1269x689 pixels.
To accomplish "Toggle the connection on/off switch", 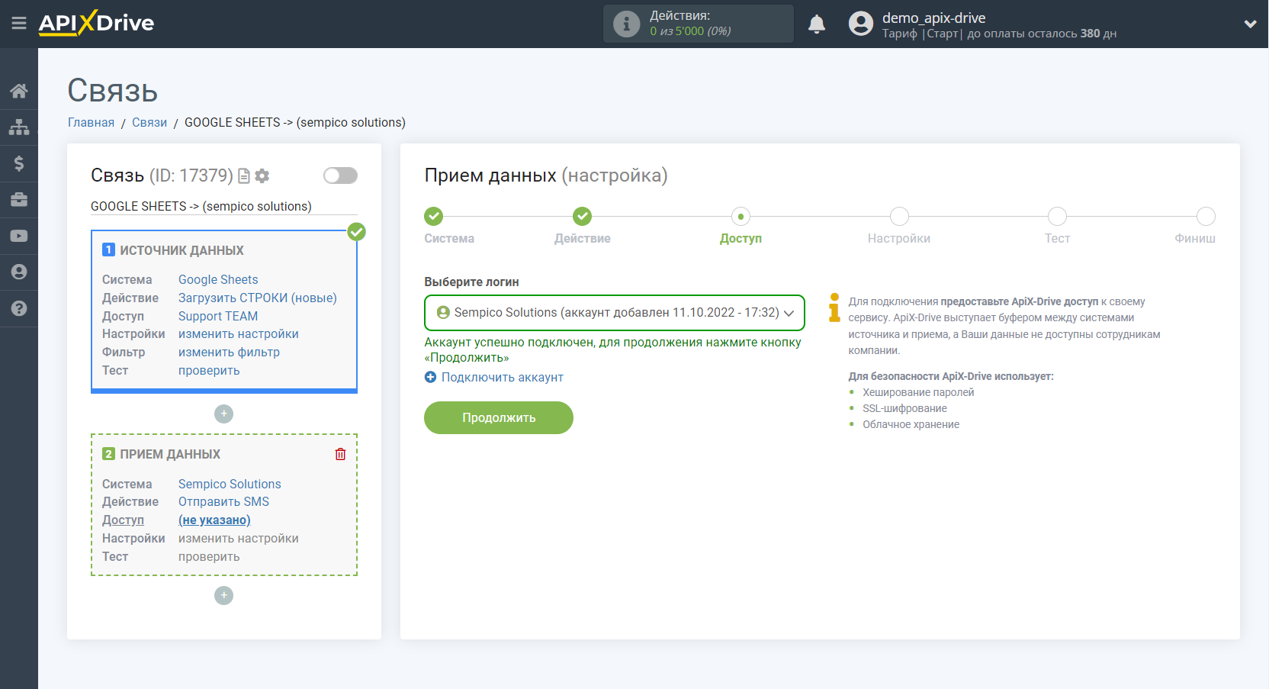I will 340,175.
